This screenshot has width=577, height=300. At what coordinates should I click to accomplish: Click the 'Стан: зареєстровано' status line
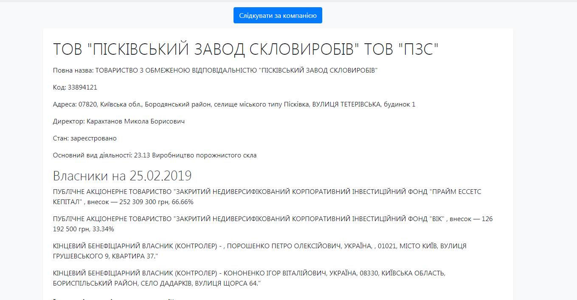pos(84,138)
